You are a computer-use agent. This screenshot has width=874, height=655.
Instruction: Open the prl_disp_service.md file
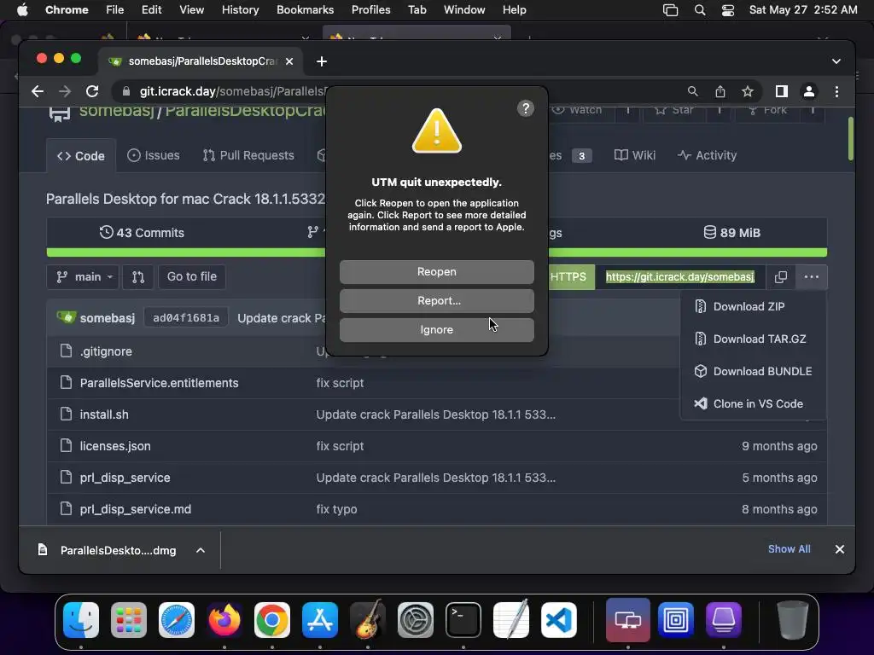click(136, 510)
